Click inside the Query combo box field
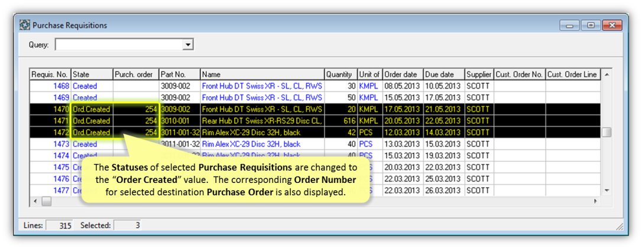642x249 pixels. pos(118,45)
